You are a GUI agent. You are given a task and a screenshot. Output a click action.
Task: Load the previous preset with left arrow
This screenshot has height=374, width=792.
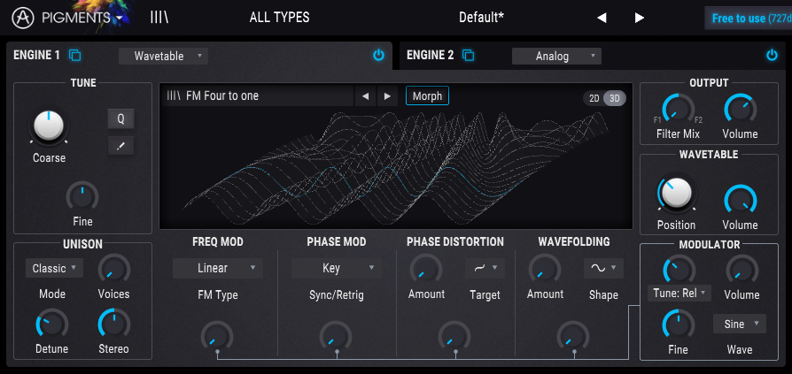pos(601,19)
